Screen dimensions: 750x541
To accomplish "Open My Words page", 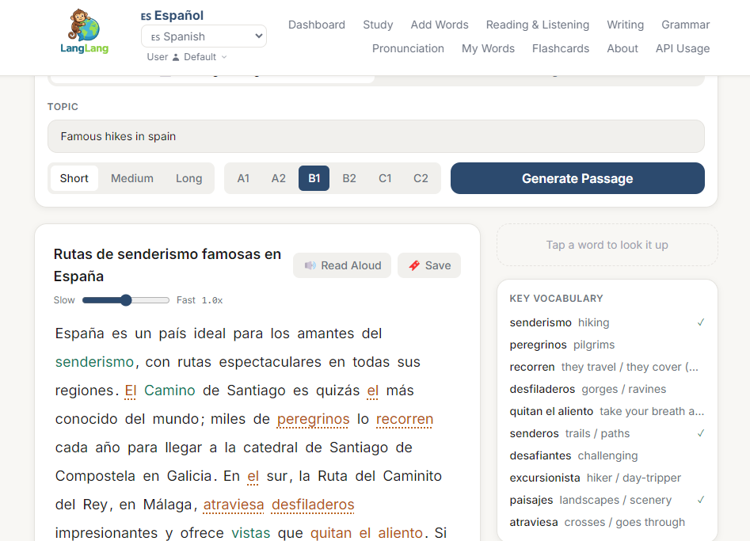I will coord(488,49).
